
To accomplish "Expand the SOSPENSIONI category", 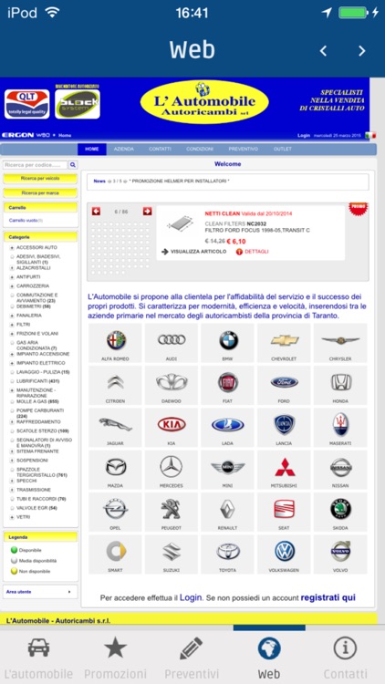I will 12,461.
